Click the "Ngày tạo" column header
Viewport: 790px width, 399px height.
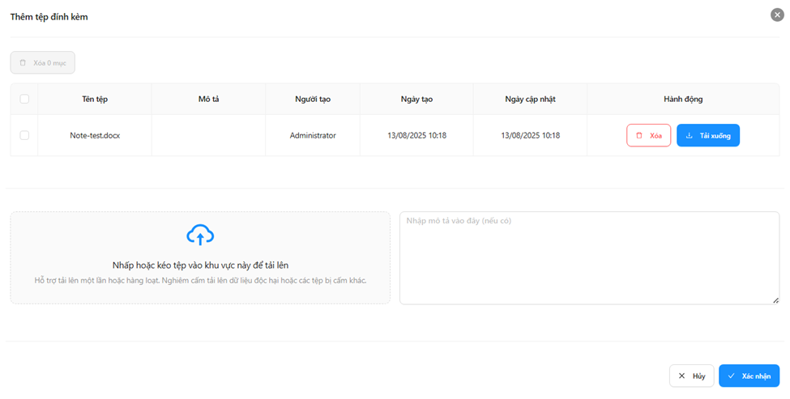(x=416, y=100)
